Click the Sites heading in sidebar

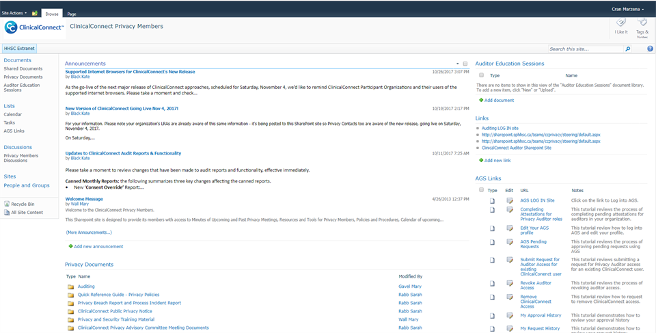tap(10, 177)
